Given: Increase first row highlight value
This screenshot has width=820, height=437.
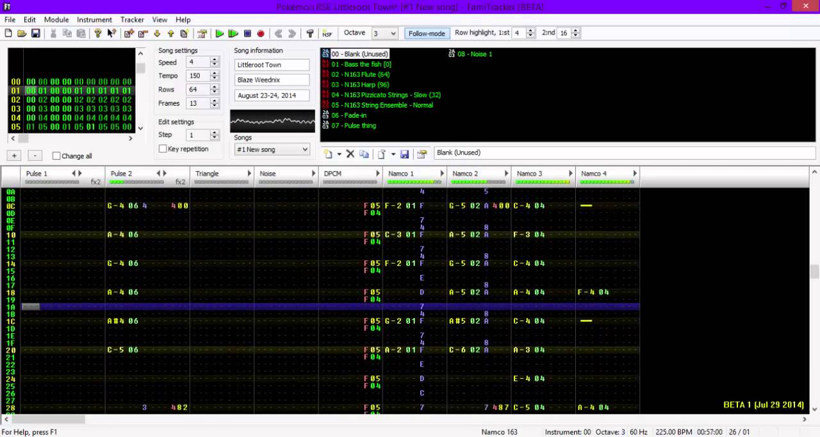Looking at the screenshot, I should click(530, 31).
